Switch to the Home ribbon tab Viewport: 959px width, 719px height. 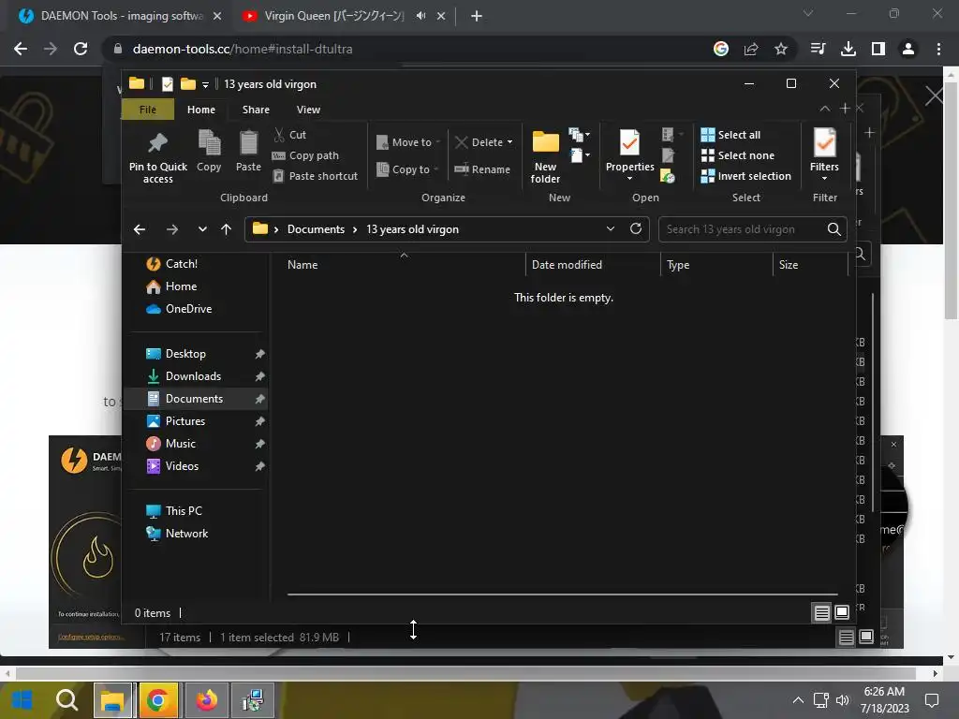pos(201,110)
